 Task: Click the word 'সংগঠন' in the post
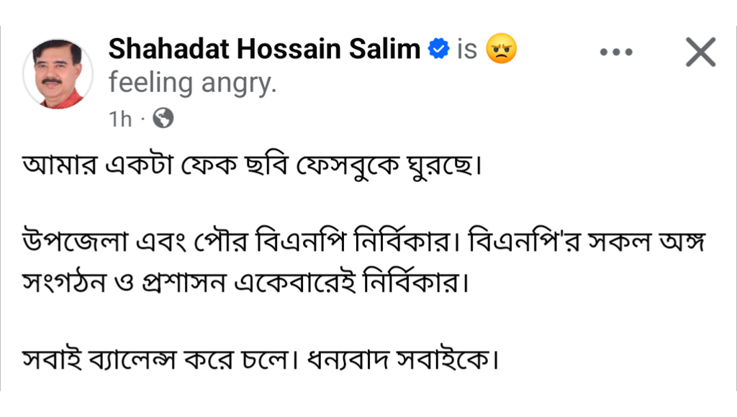(64, 283)
